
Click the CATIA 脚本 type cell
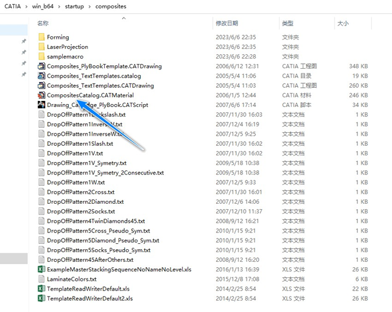pyautogui.click(x=297, y=105)
